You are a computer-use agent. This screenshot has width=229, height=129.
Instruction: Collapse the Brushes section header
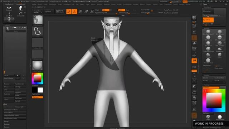coord(206,28)
